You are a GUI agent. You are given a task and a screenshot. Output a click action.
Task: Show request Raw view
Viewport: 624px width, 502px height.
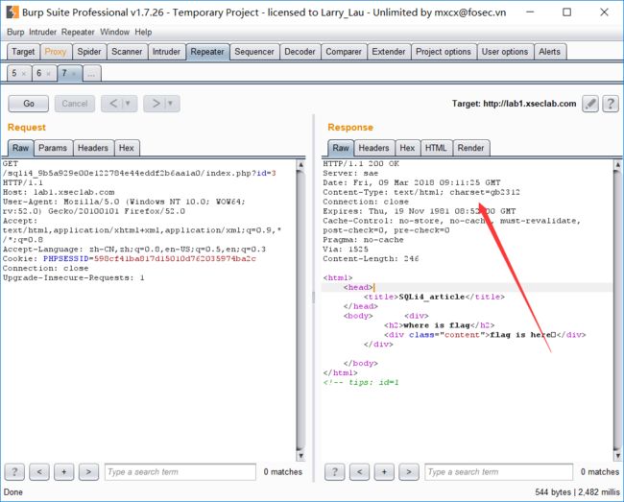(20, 148)
